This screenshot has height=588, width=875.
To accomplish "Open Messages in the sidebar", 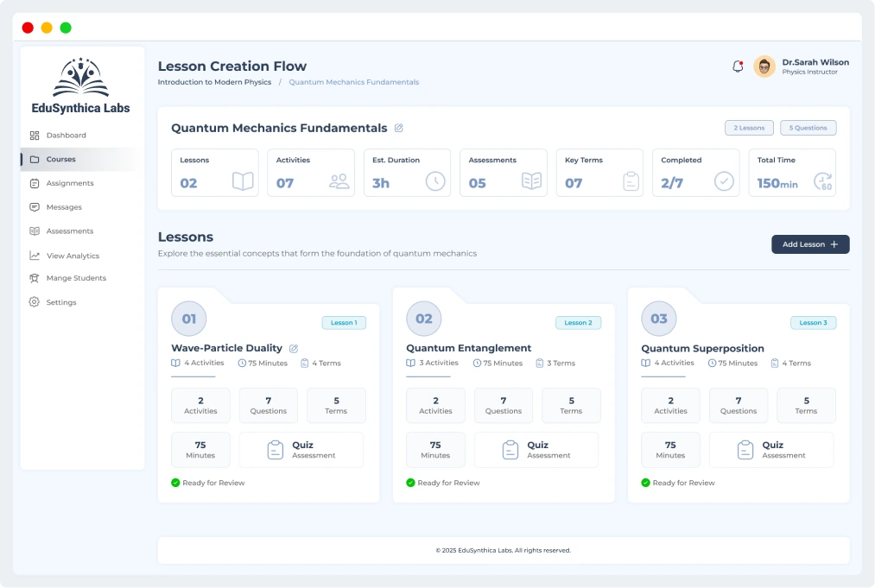I will coord(64,207).
